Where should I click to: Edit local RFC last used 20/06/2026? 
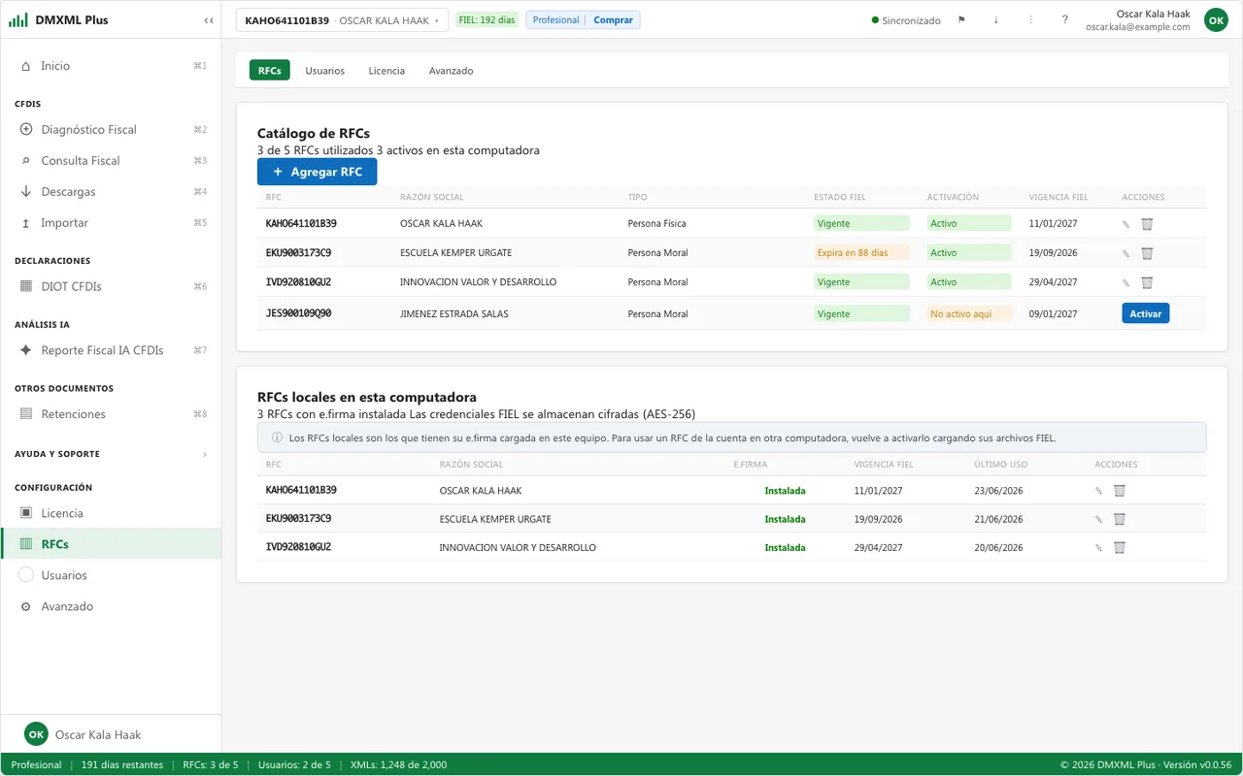click(1099, 548)
